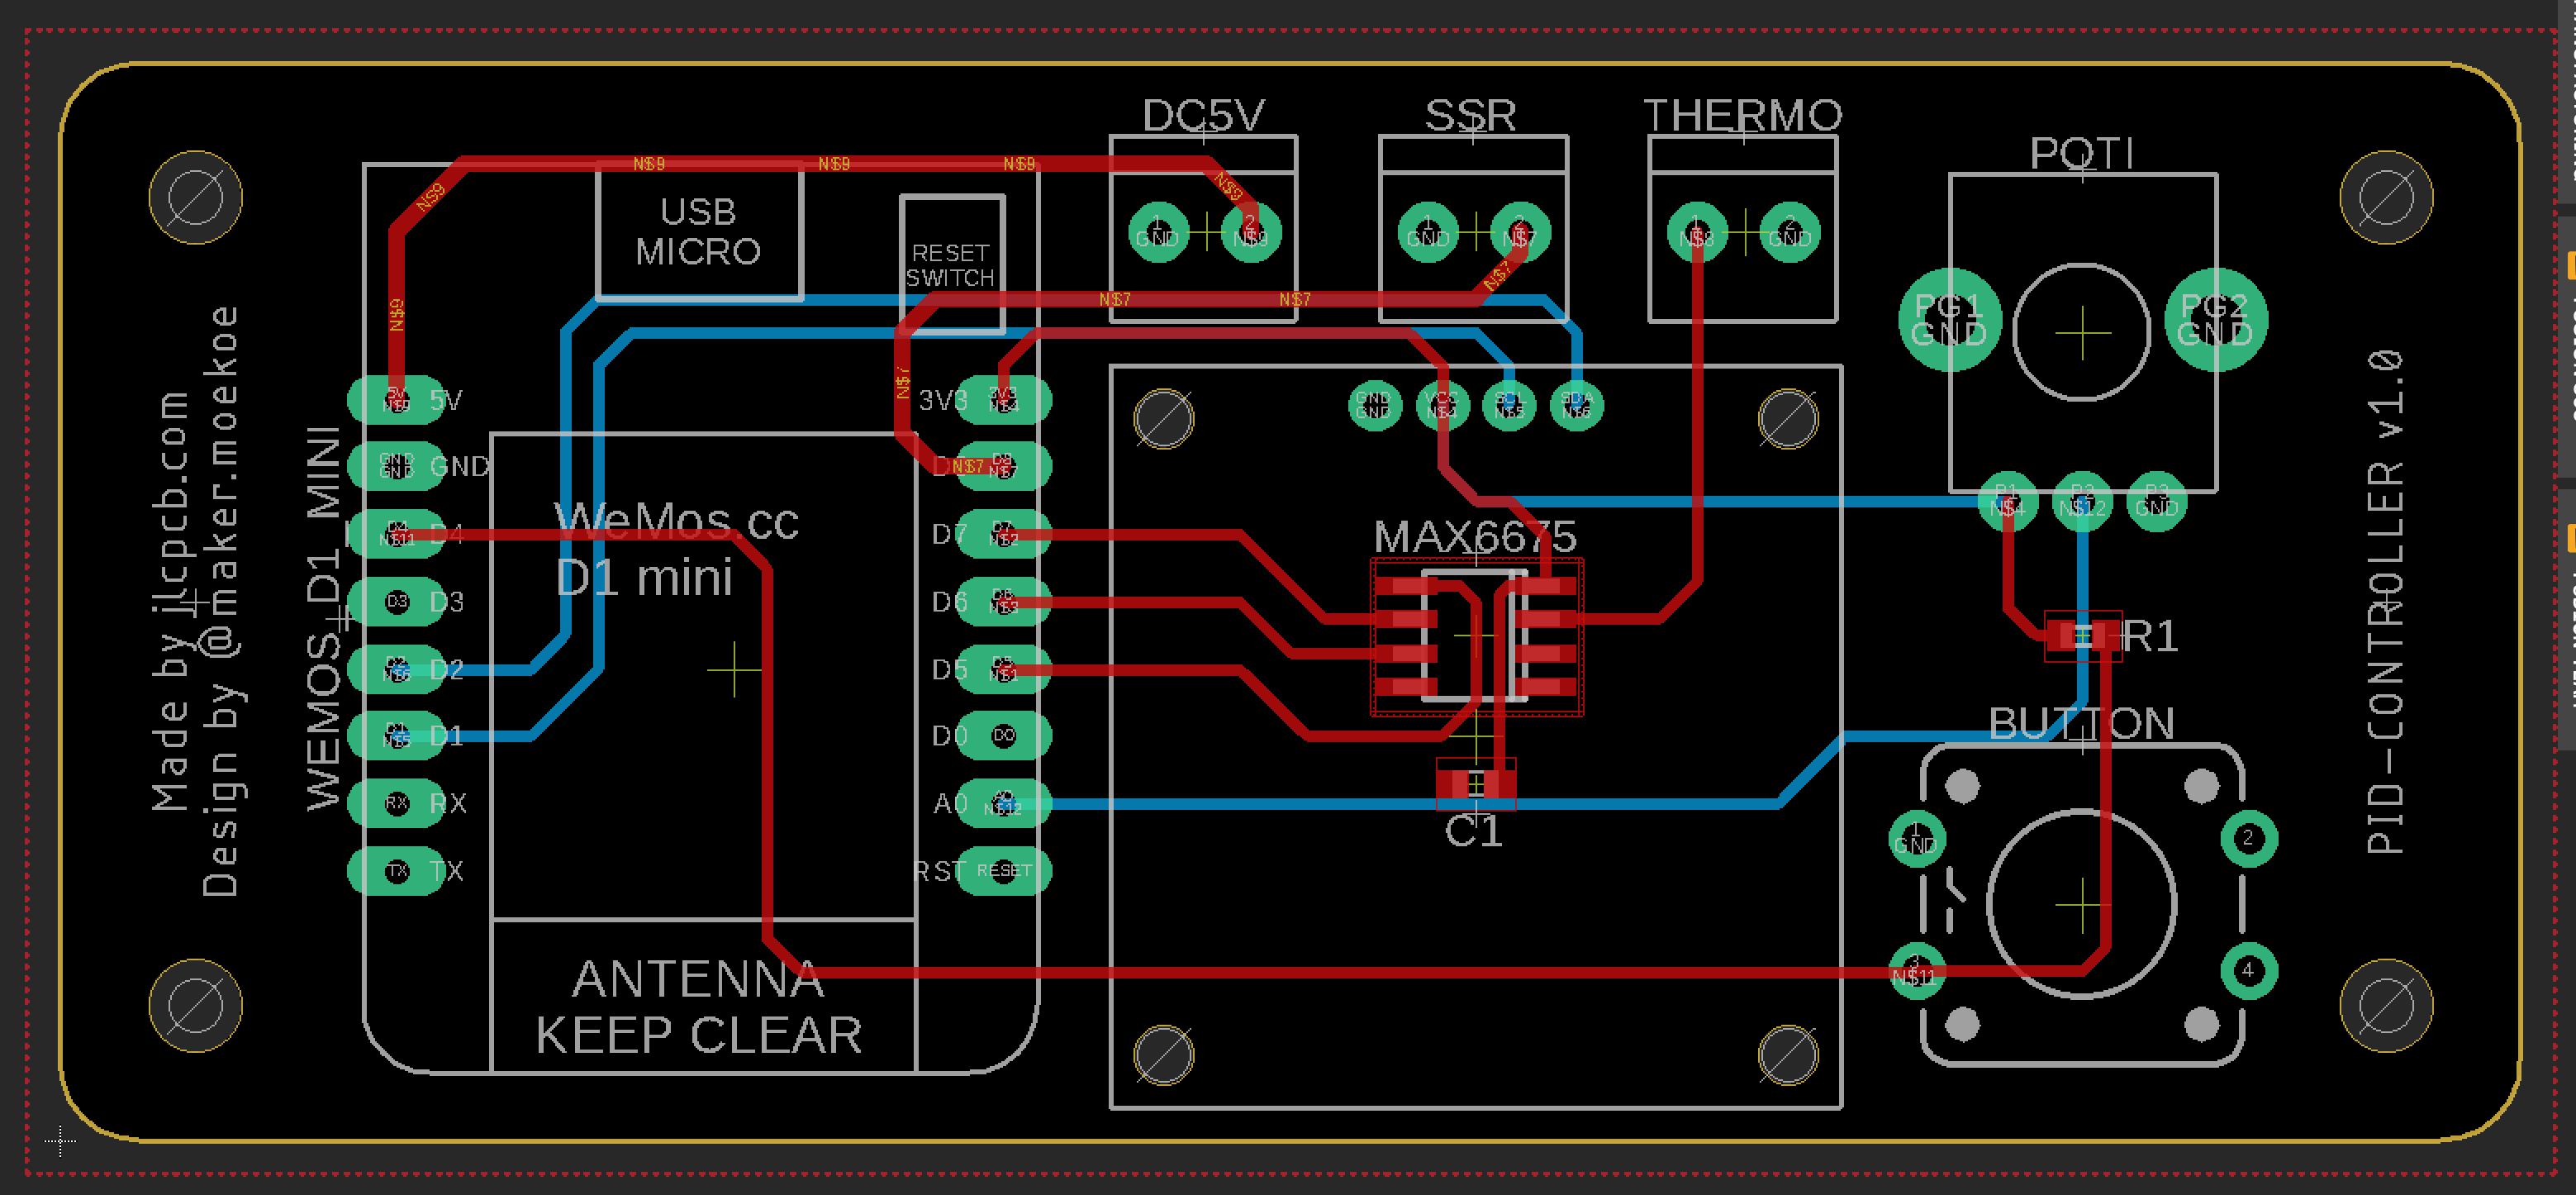Image resolution: width=2576 pixels, height=1195 pixels.
Task: Click the PG2 GND pad of the POTI
Action: point(2215,320)
